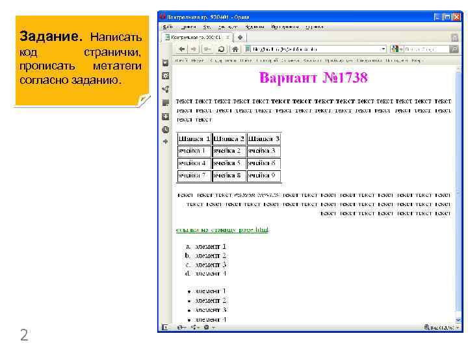The image size is (468, 351).
Task: Open the Файл menu
Action: tap(168, 27)
